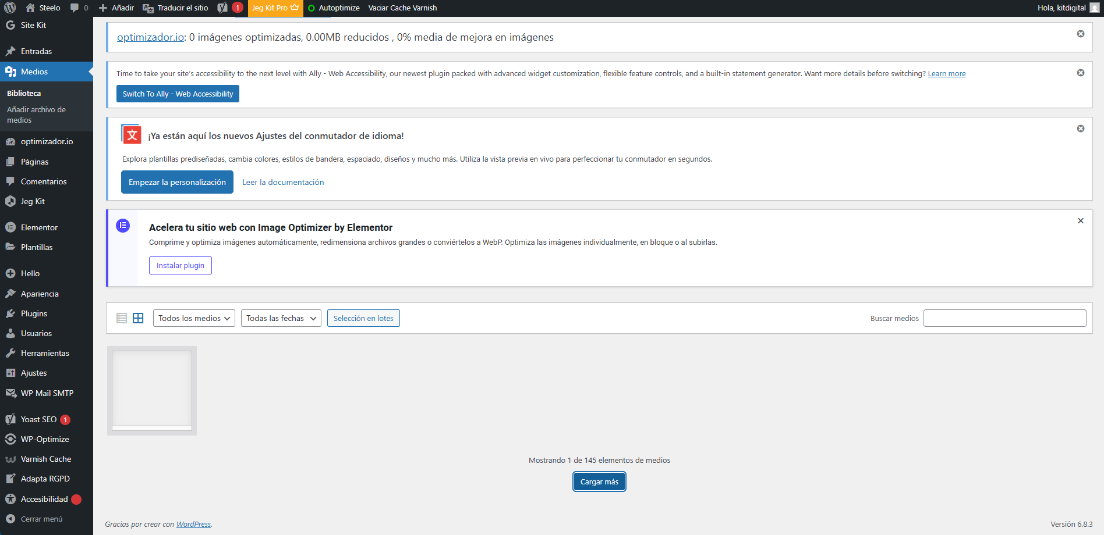Open the Todos los medios filter dropdown
The height and width of the screenshot is (535, 1104).
tap(194, 318)
